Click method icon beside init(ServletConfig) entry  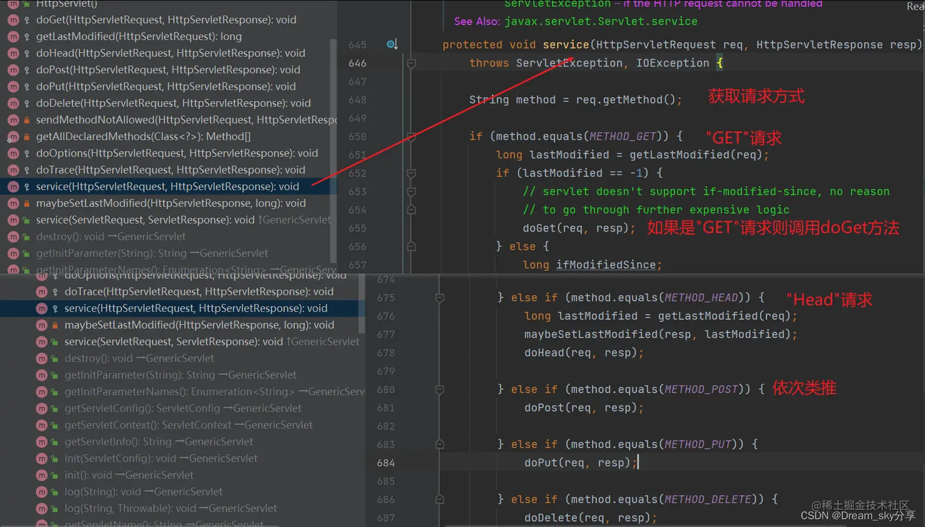click(x=42, y=458)
